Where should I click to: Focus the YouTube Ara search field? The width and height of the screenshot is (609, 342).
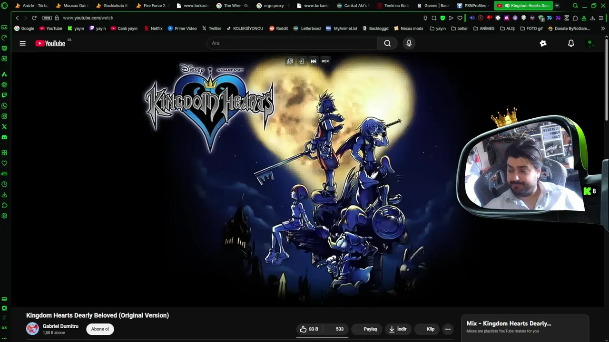pyautogui.click(x=292, y=43)
